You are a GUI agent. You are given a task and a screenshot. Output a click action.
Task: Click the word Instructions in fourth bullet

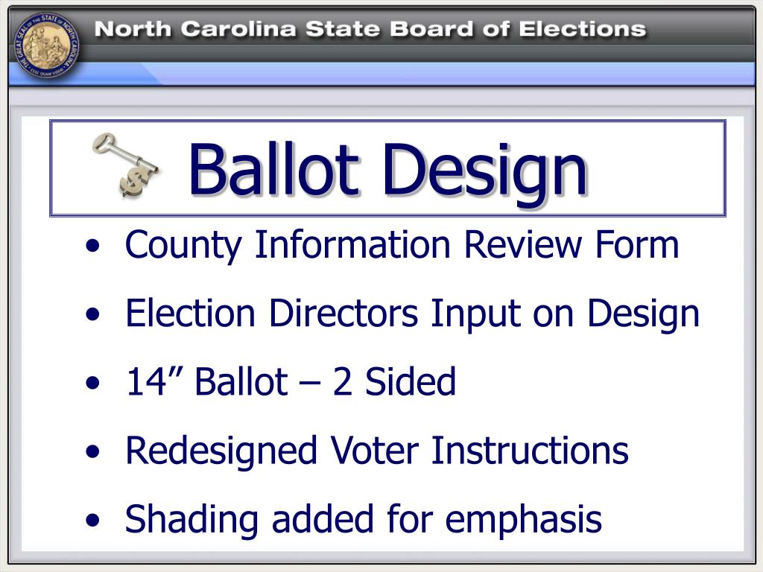[x=530, y=451]
